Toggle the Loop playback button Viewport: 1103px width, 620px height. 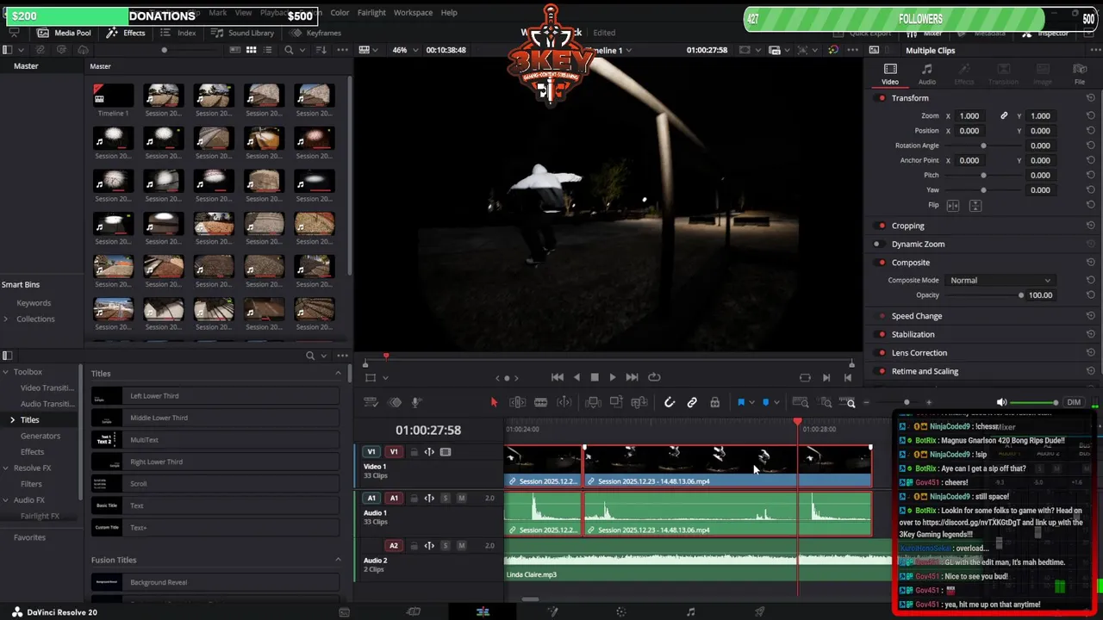[x=654, y=377]
